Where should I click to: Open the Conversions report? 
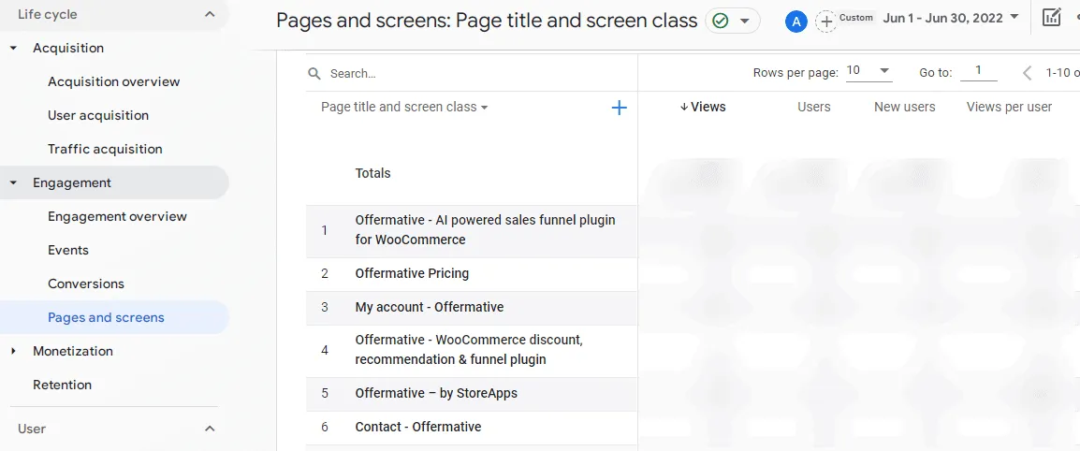[86, 284]
